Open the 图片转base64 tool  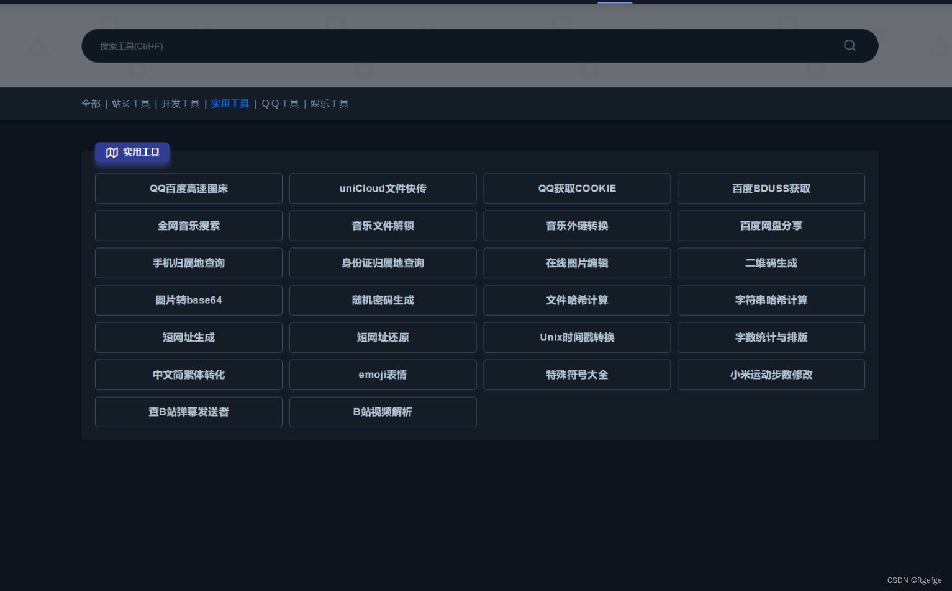pyautogui.click(x=189, y=300)
